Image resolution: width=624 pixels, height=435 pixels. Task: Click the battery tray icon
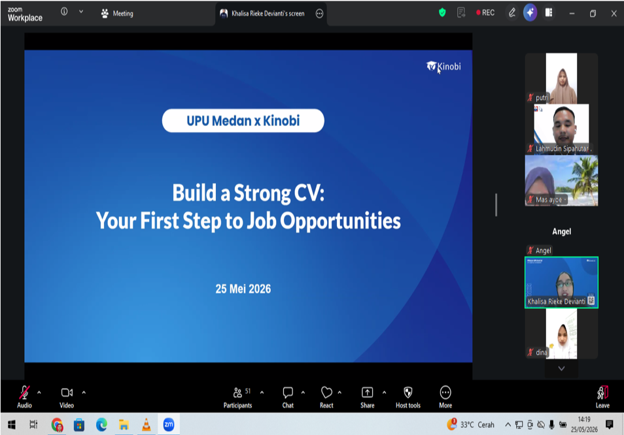pyautogui.click(x=563, y=425)
